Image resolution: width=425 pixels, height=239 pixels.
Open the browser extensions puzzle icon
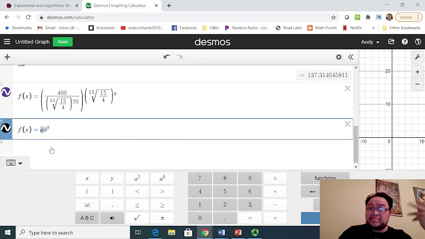pyautogui.click(x=368, y=17)
